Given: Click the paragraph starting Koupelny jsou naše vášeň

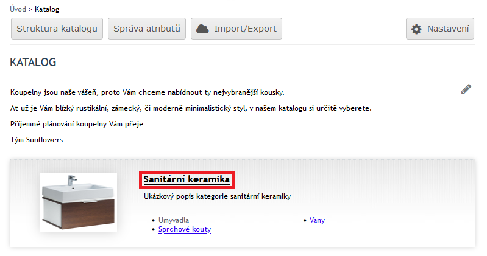Looking at the screenshot, I should pos(148,92).
